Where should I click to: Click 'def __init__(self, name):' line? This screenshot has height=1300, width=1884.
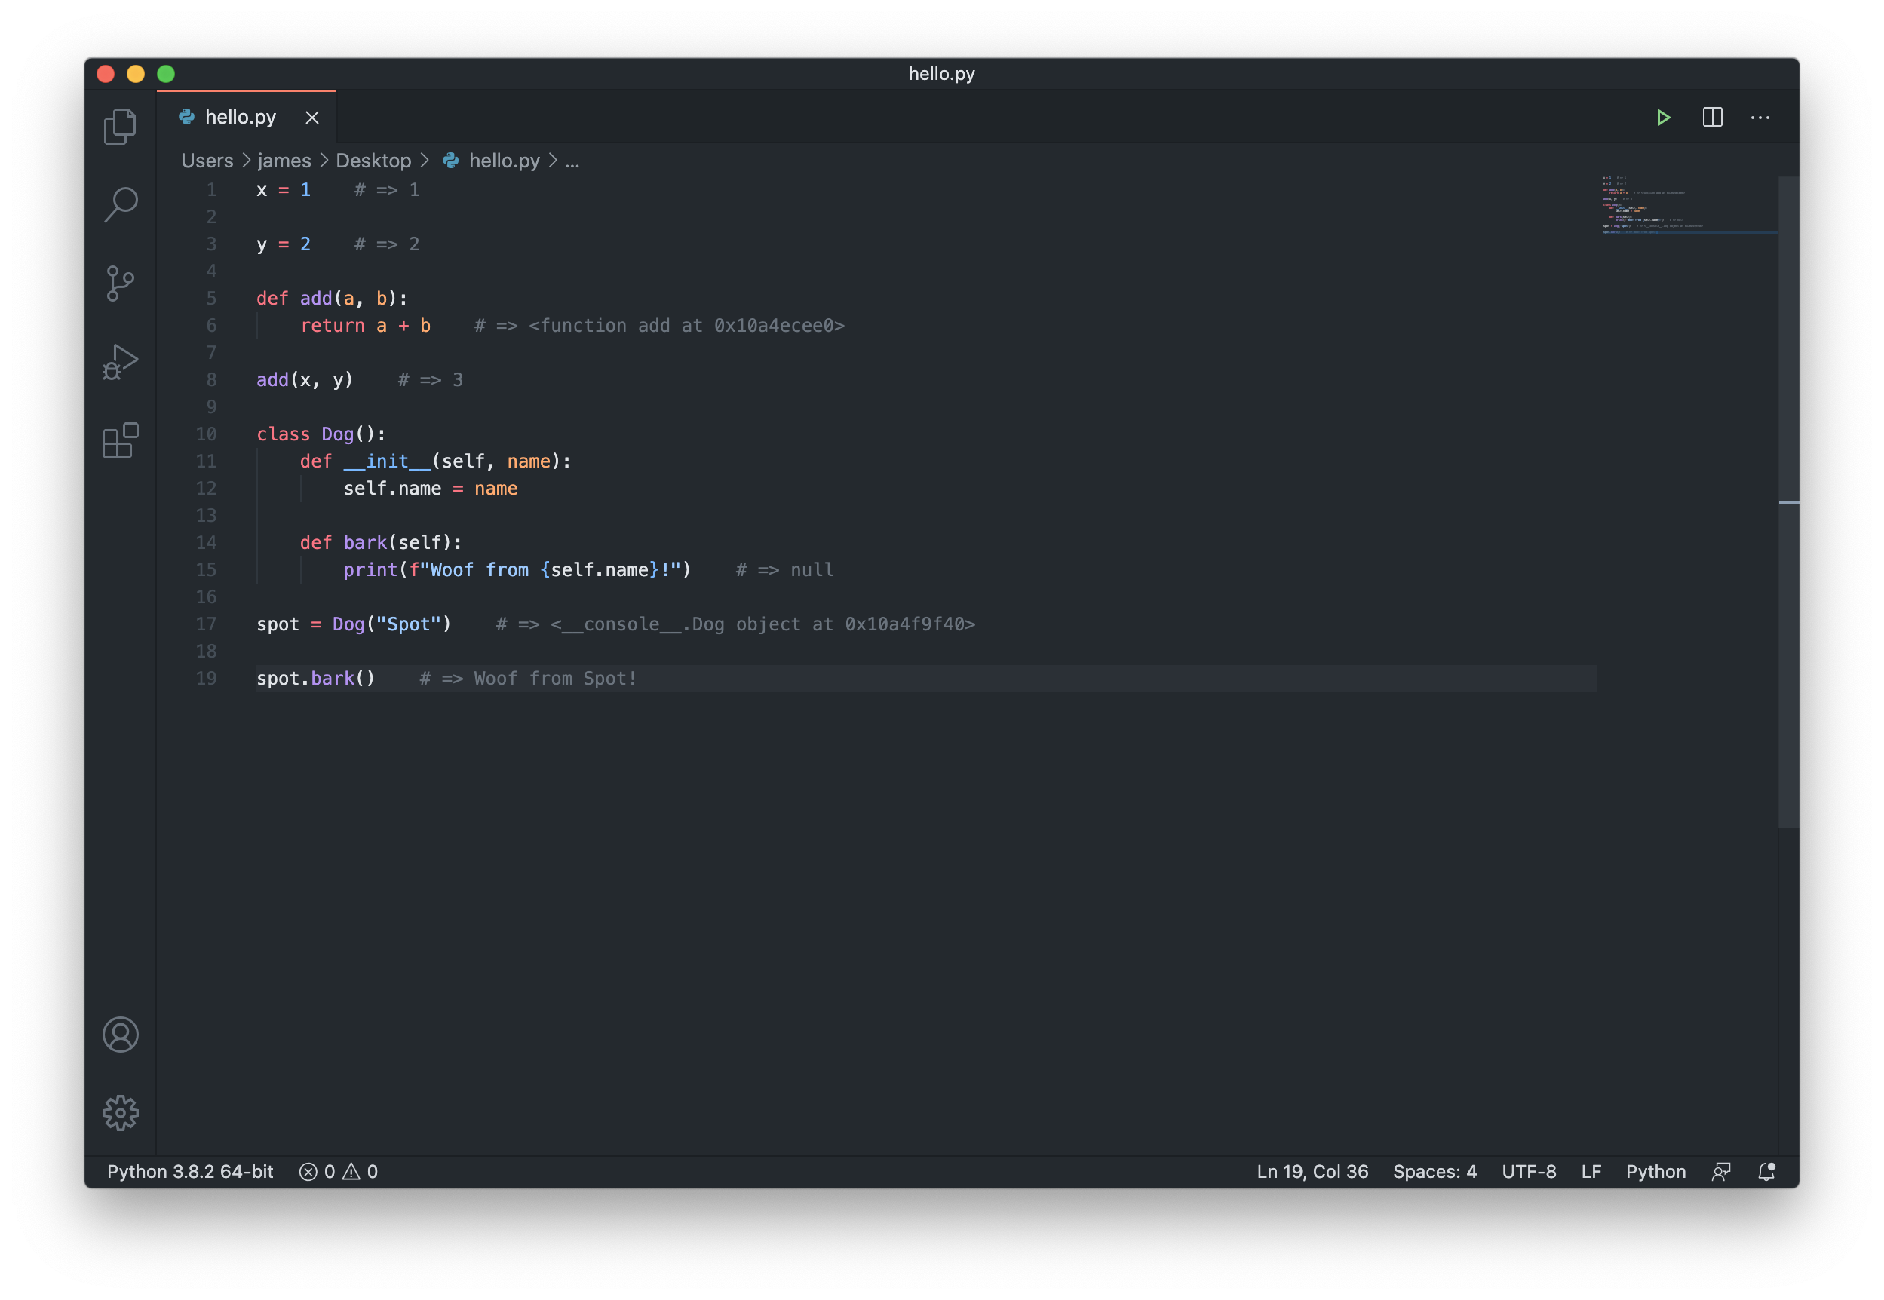pyautogui.click(x=435, y=461)
